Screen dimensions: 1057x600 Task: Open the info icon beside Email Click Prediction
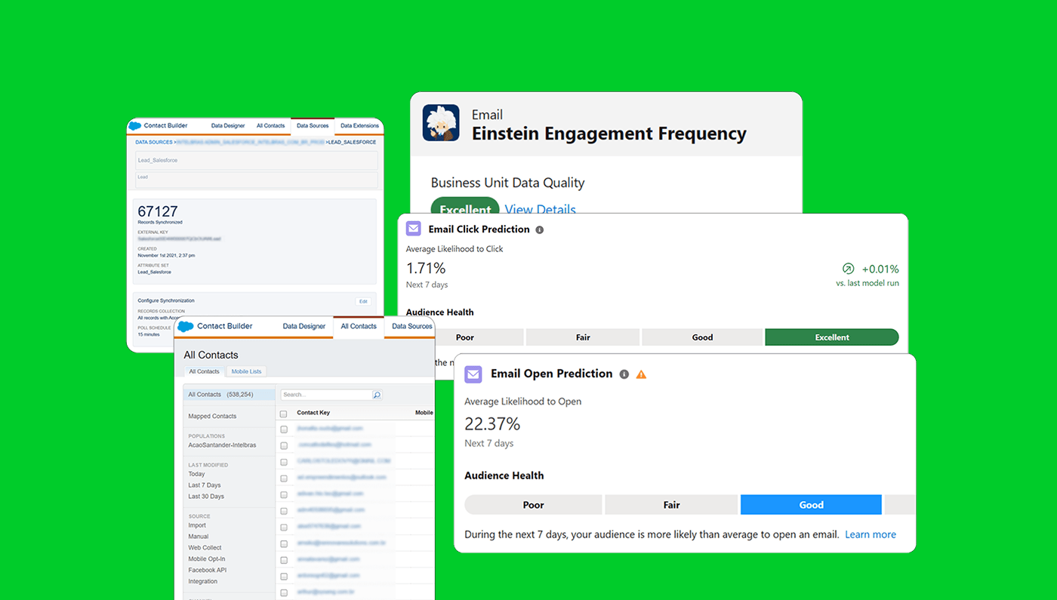(x=539, y=229)
